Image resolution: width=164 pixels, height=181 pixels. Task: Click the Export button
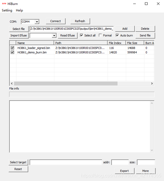pyautogui.click(x=125, y=171)
